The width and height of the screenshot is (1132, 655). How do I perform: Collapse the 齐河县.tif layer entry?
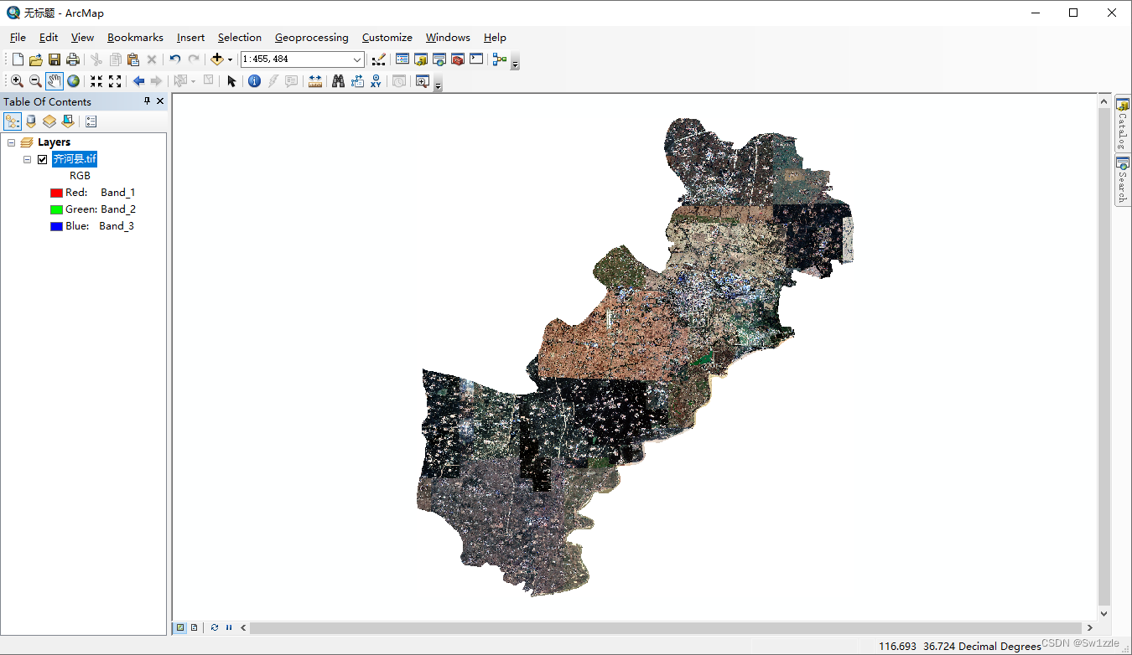[x=26, y=158]
